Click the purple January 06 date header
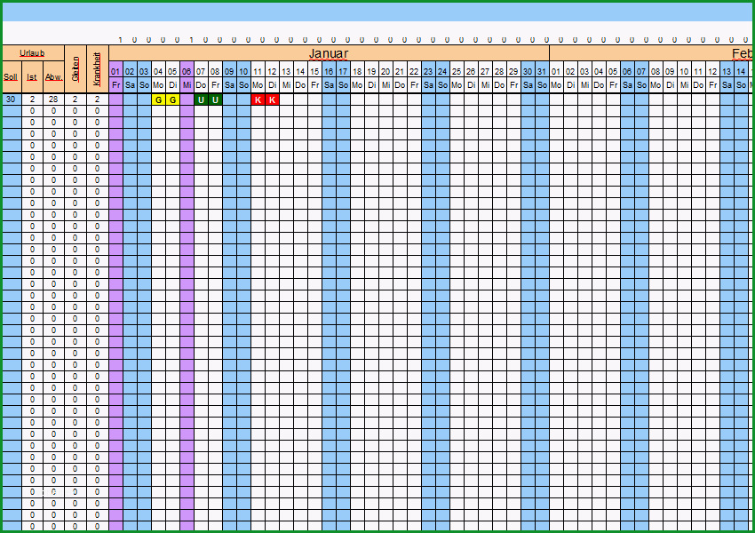 [x=187, y=71]
